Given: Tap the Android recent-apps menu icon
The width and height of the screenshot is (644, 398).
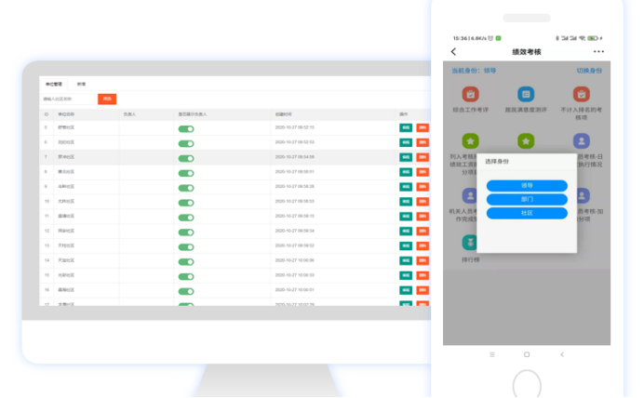Looking at the screenshot, I should [492, 354].
